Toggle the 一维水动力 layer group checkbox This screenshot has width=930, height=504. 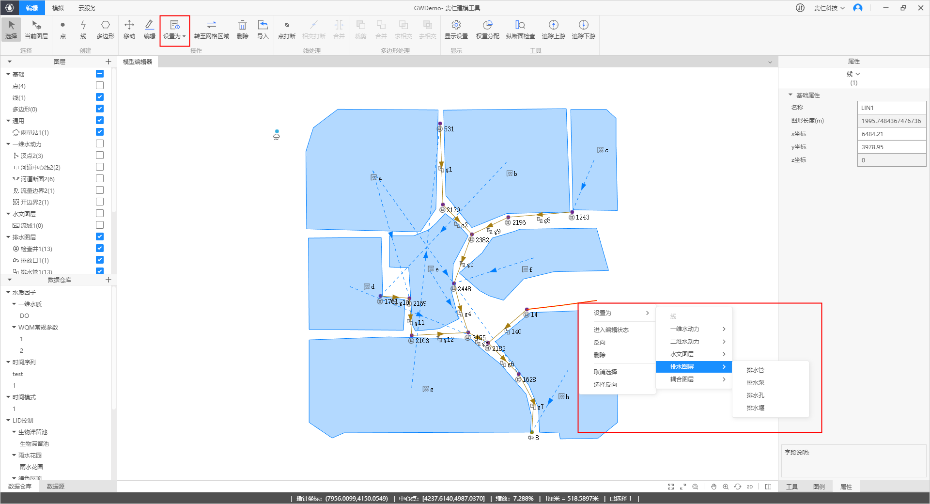point(100,143)
